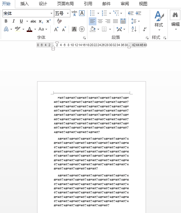
Task: Switch to 视图 tab
Action: point(143,4)
